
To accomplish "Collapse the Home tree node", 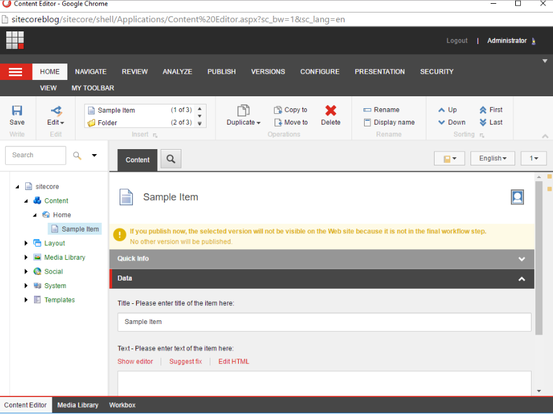I will tap(35, 215).
